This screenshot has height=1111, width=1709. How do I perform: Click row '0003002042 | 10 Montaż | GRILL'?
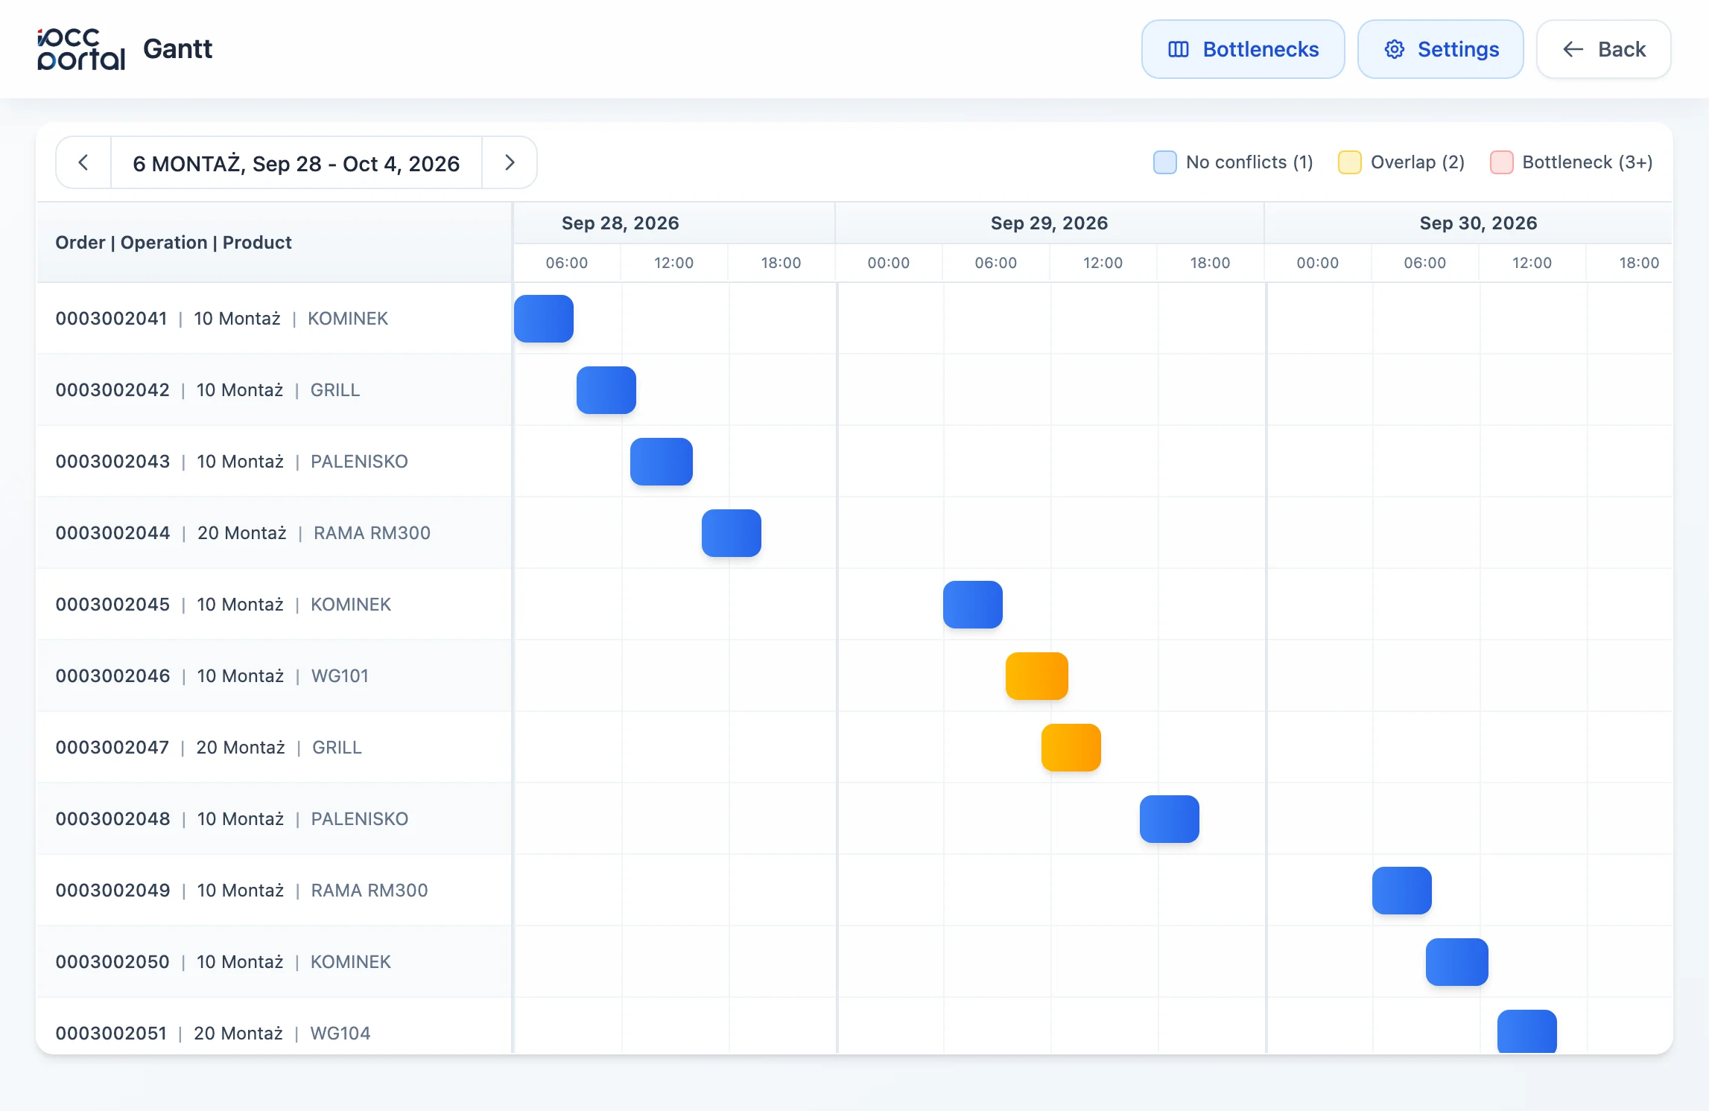pos(274,390)
